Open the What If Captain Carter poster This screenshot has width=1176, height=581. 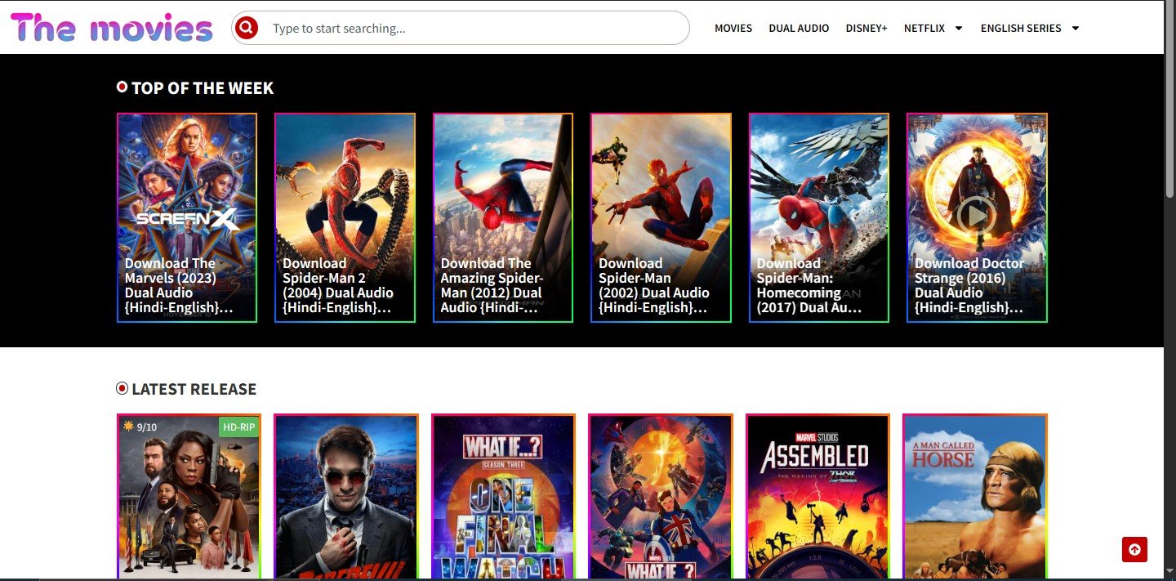(660, 497)
